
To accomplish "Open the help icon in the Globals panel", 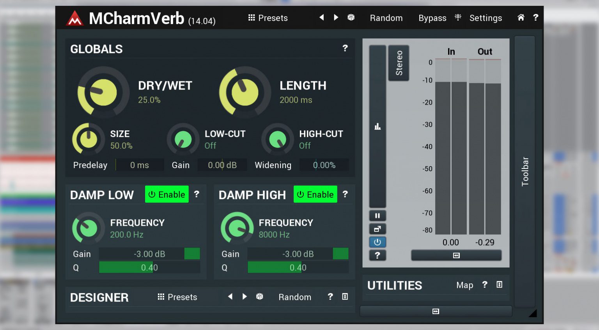I will [345, 48].
